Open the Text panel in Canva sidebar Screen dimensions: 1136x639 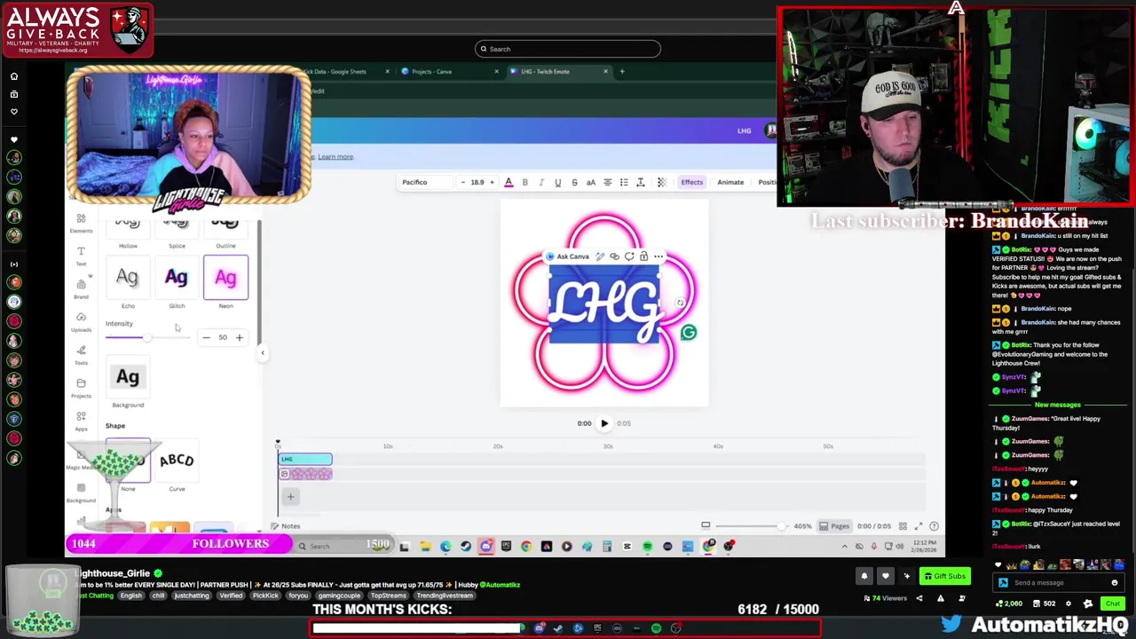click(81, 256)
